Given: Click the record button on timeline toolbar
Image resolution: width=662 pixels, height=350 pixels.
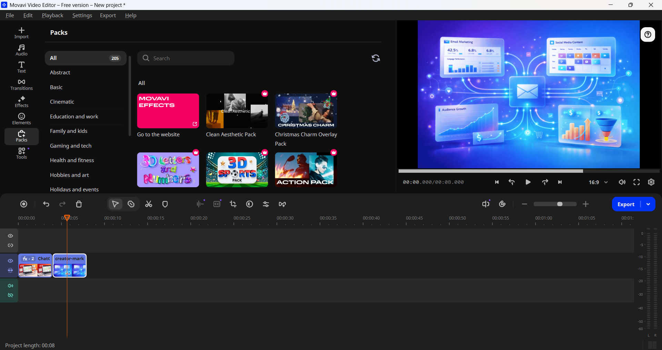Looking at the screenshot, I should click(24, 204).
